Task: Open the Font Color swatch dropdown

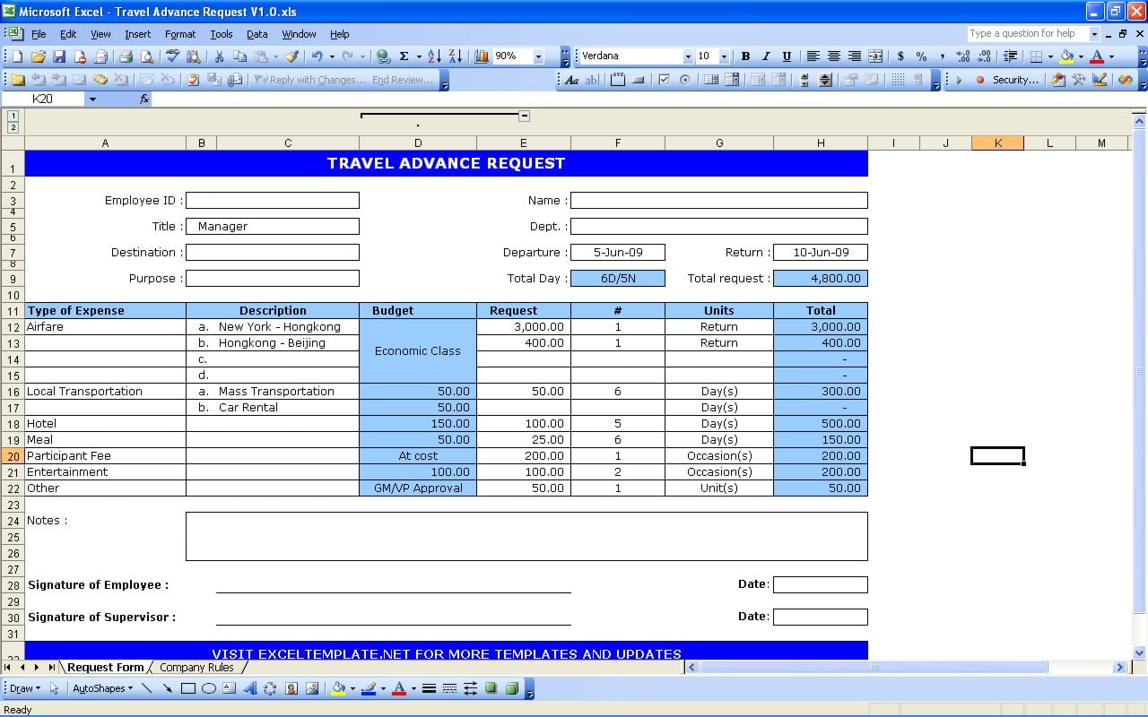Action: 1112,56
